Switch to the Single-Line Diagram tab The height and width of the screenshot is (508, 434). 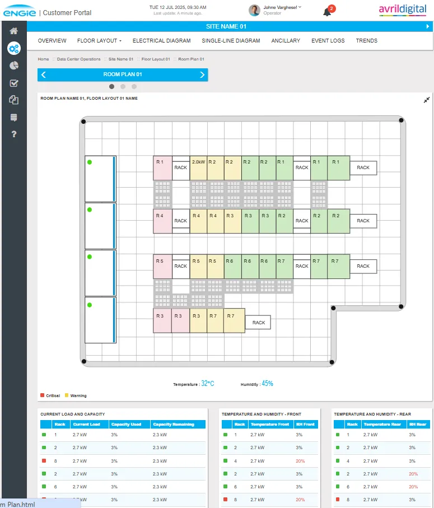pyautogui.click(x=231, y=41)
